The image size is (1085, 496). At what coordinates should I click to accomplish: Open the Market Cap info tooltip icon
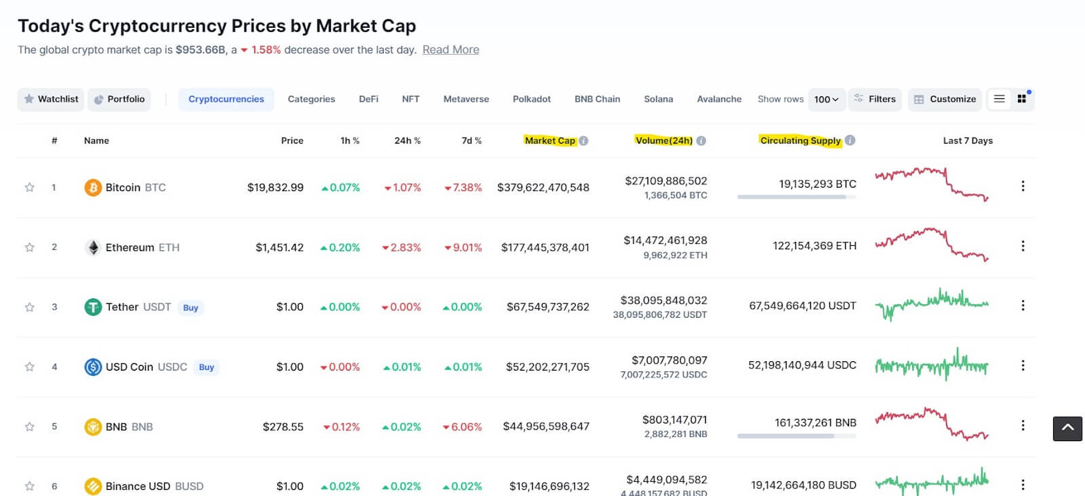pos(584,141)
